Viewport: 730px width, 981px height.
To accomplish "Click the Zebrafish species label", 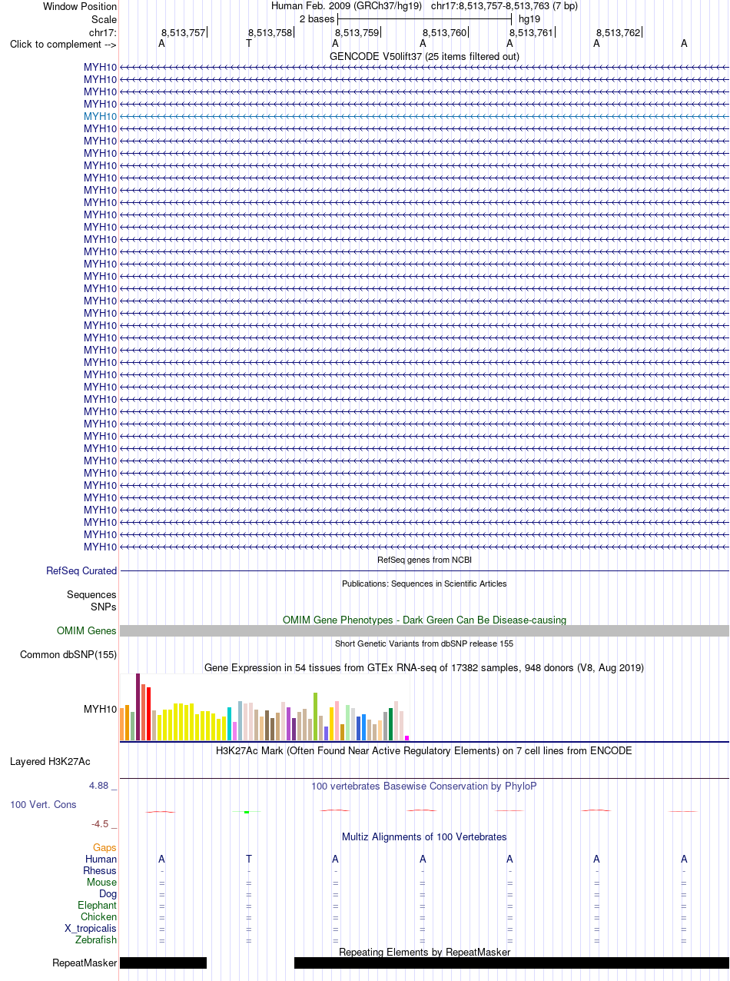I will point(96,939).
